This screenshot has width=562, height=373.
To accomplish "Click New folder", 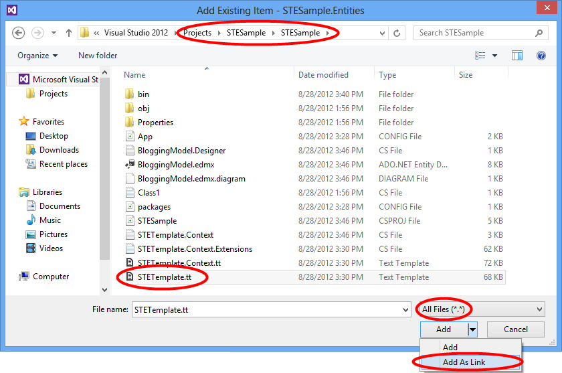I will [98, 56].
